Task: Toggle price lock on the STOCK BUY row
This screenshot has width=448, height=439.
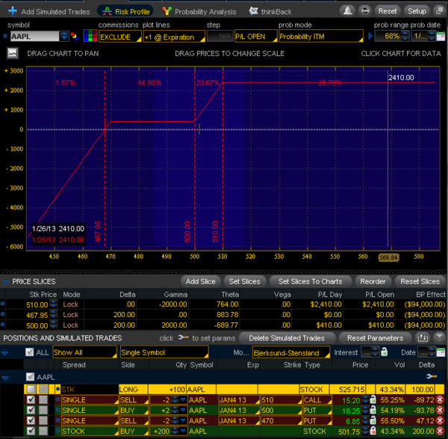Action: [x=373, y=431]
